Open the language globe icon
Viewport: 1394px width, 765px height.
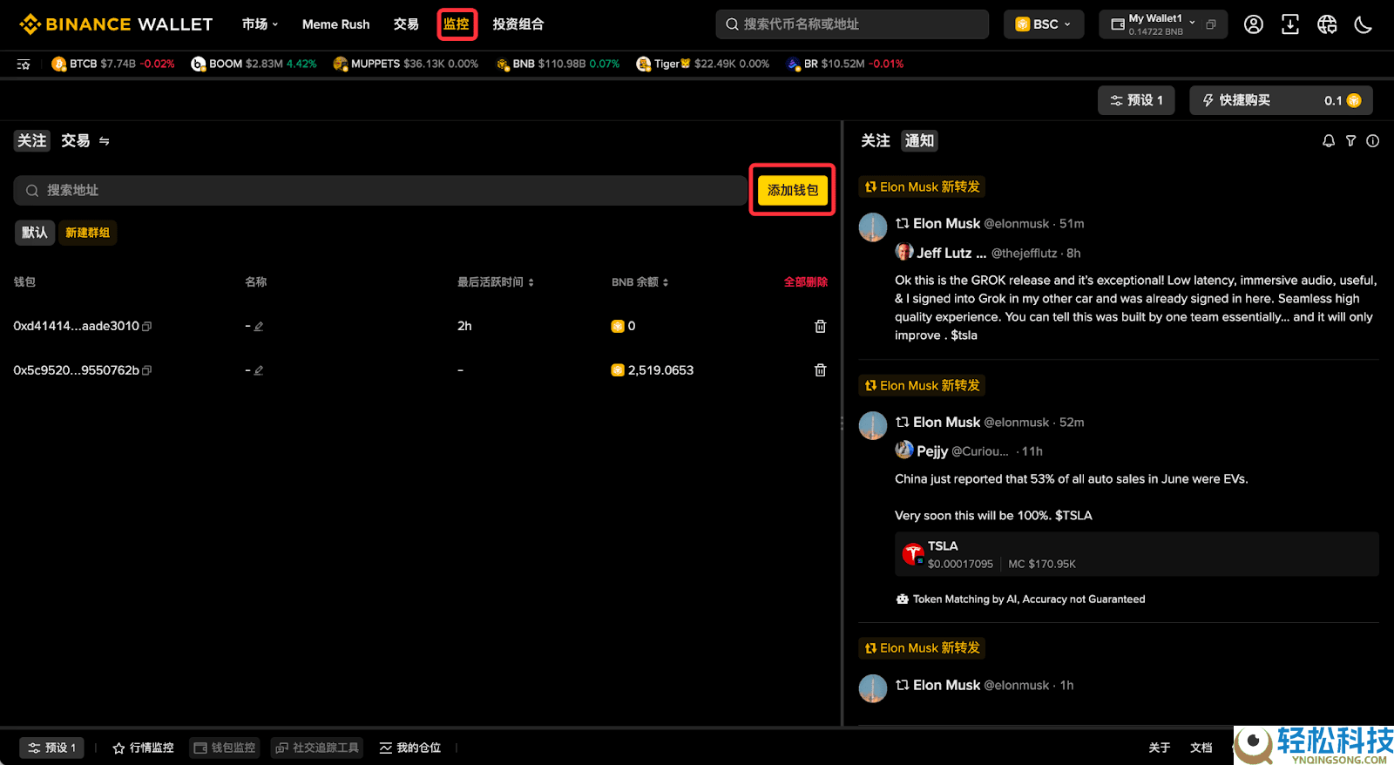click(1327, 24)
